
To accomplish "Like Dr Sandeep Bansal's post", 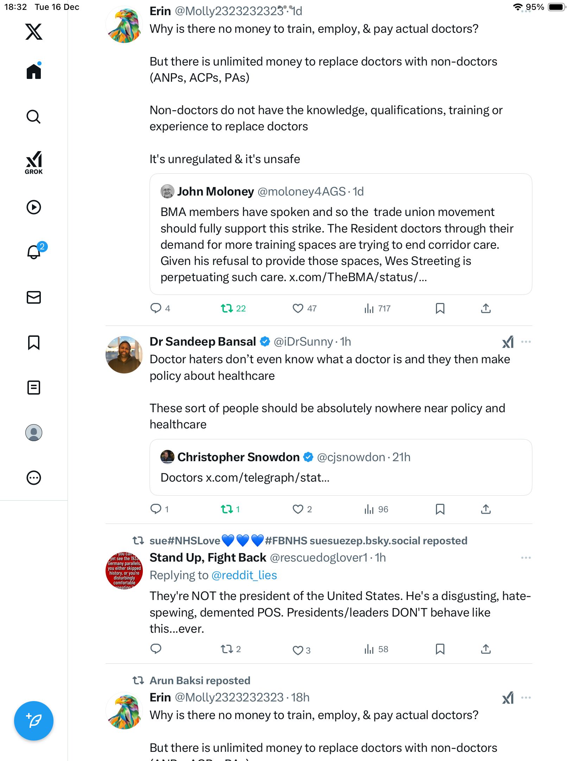I will coord(298,509).
